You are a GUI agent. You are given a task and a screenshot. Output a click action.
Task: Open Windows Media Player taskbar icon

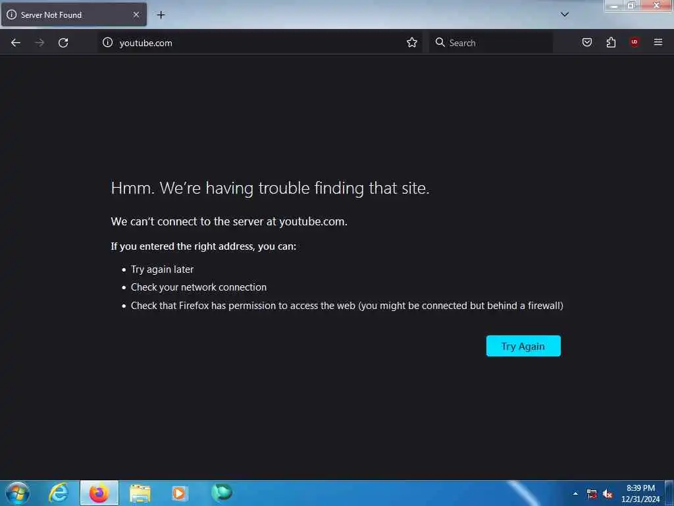179,493
